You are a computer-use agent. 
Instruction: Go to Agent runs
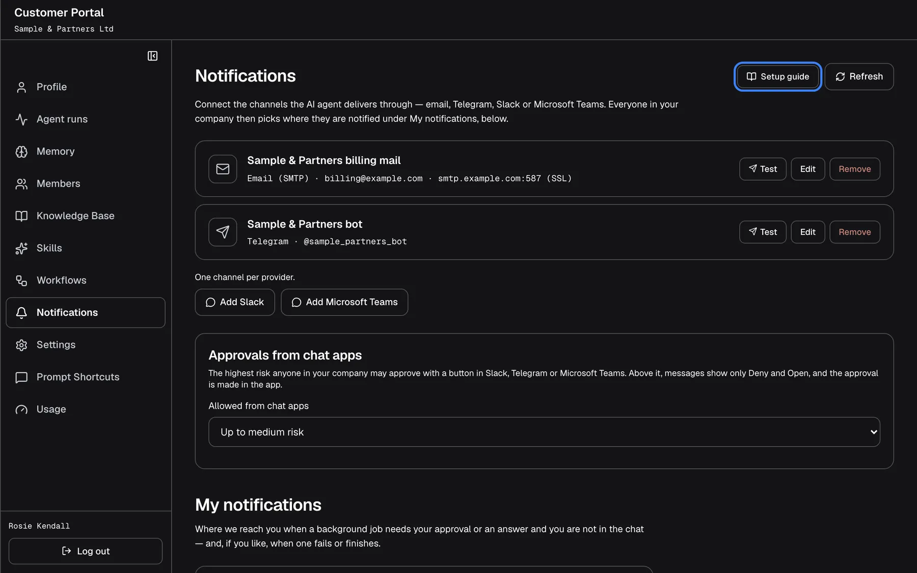point(86,119)
